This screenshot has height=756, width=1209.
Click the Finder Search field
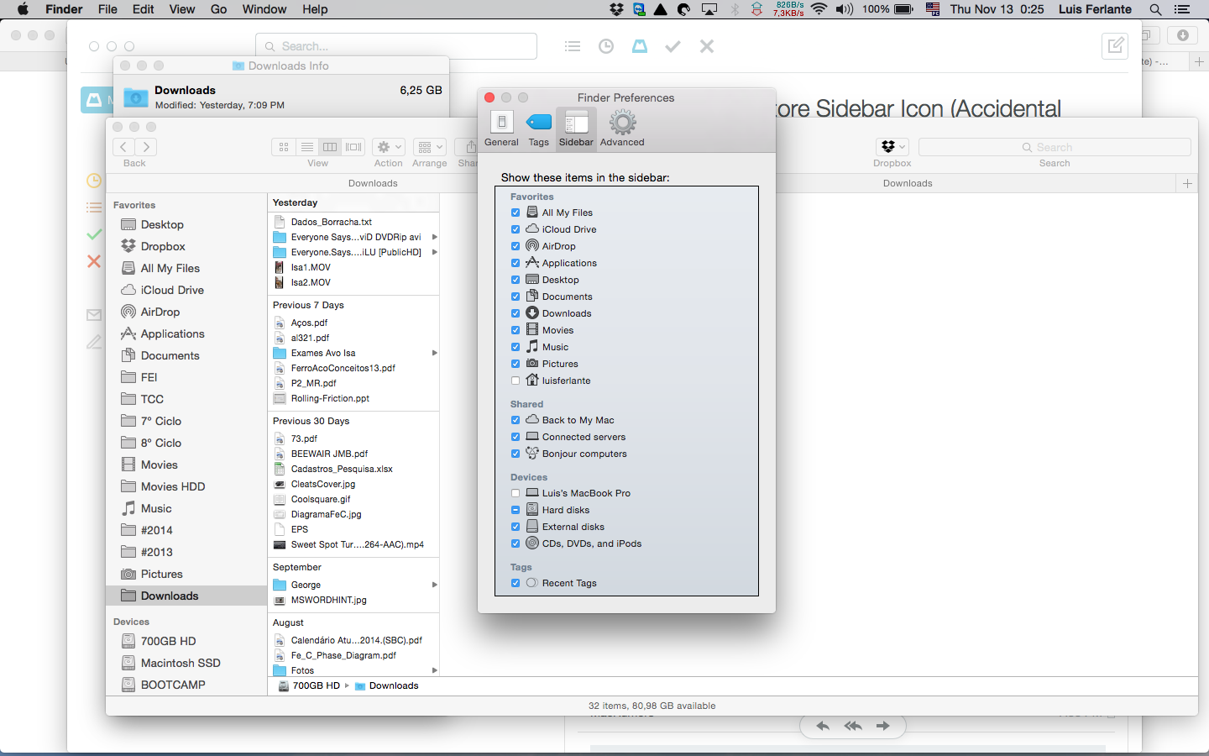tap(1055, 147)
